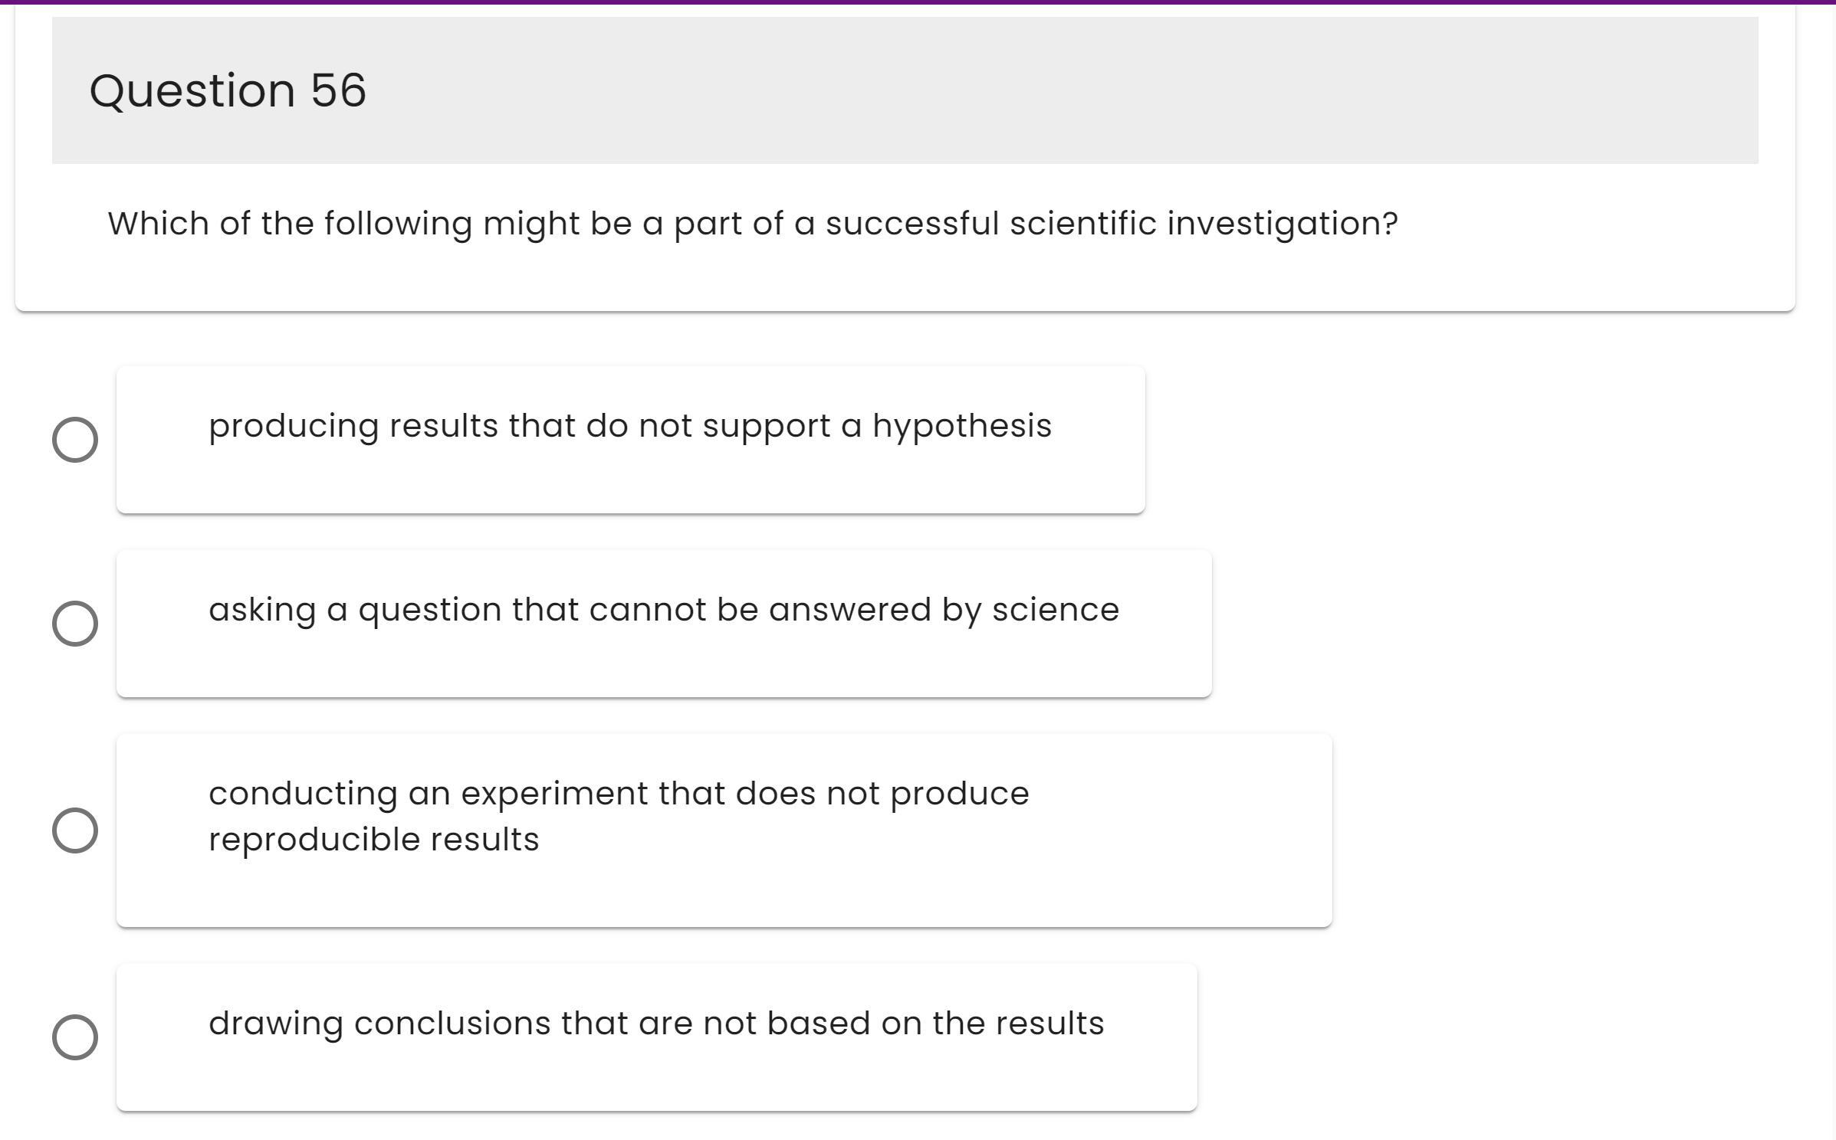Choose radio button beside 'conducting an experiment' option
Viewport: 1836px width, 1140px height.
[x=74, y=830]
